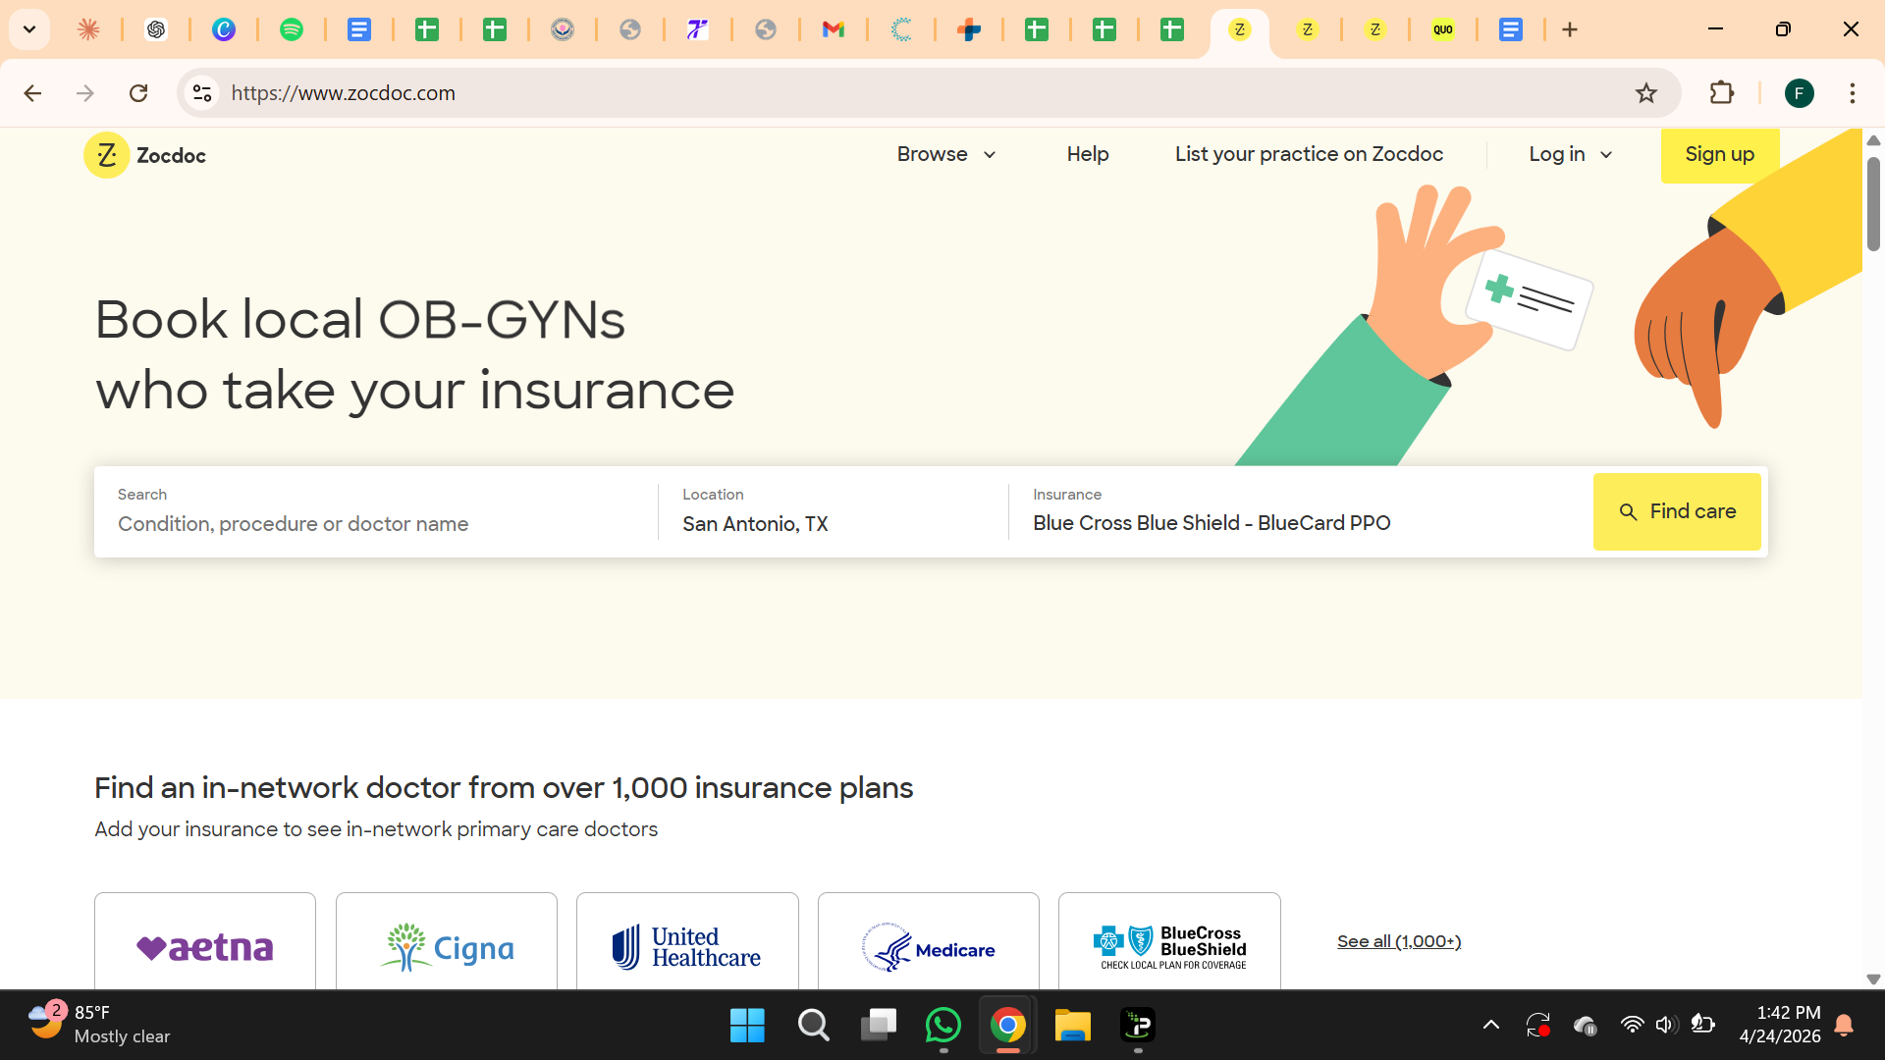This screenshot has width=1885, height=1060.
Task: Bookmark this page with the star icon
Action: (1646, 93)
